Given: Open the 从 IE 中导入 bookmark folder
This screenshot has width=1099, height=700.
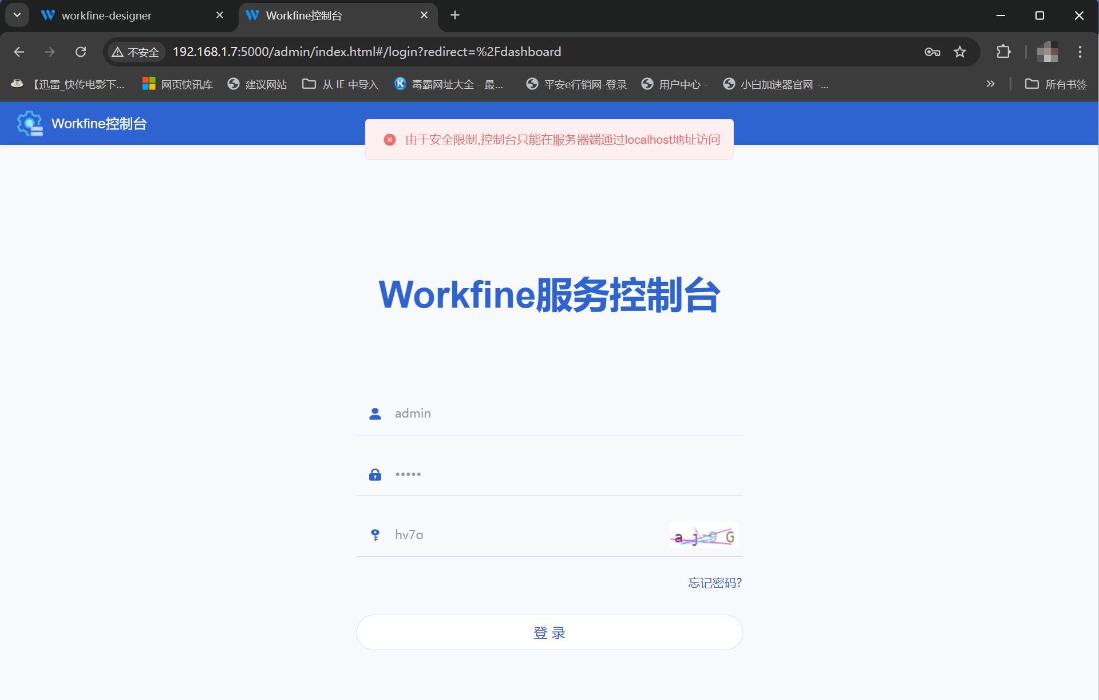Looking at the screenshot, I should coord(341,84).
